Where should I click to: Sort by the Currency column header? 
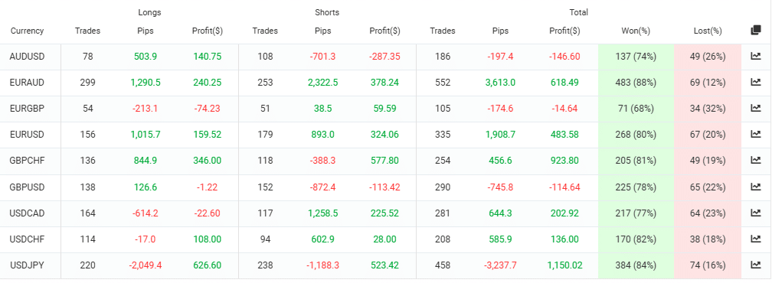(x=27, y=31)
